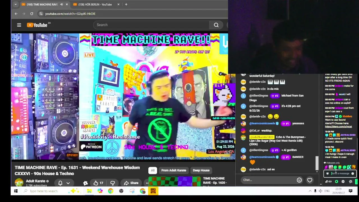Click the @Cal_xr username in chat

coord(255,130)
